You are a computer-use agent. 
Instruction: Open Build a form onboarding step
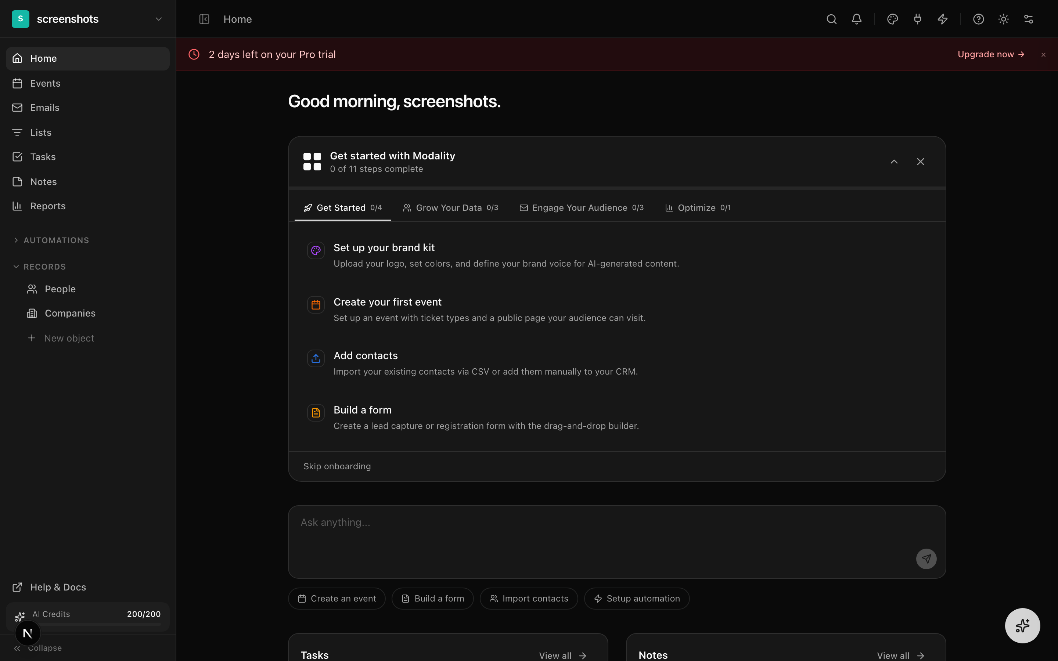[x=616, y=418]
